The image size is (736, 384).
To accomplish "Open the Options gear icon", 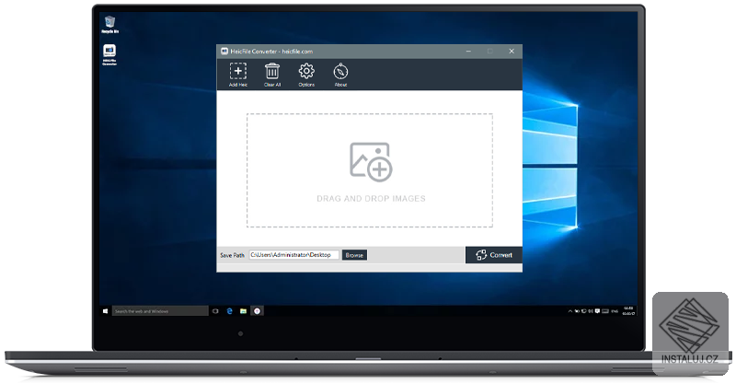I will click(x=306, y=75).
